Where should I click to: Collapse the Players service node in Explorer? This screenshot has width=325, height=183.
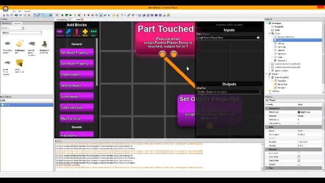coord(267,74)
